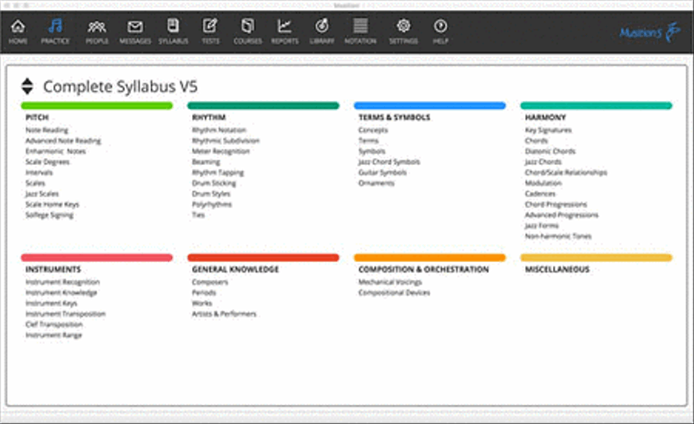Open the Notation staff icon
694x424 pixels.
pyautogui.click(x=360, y=25)
